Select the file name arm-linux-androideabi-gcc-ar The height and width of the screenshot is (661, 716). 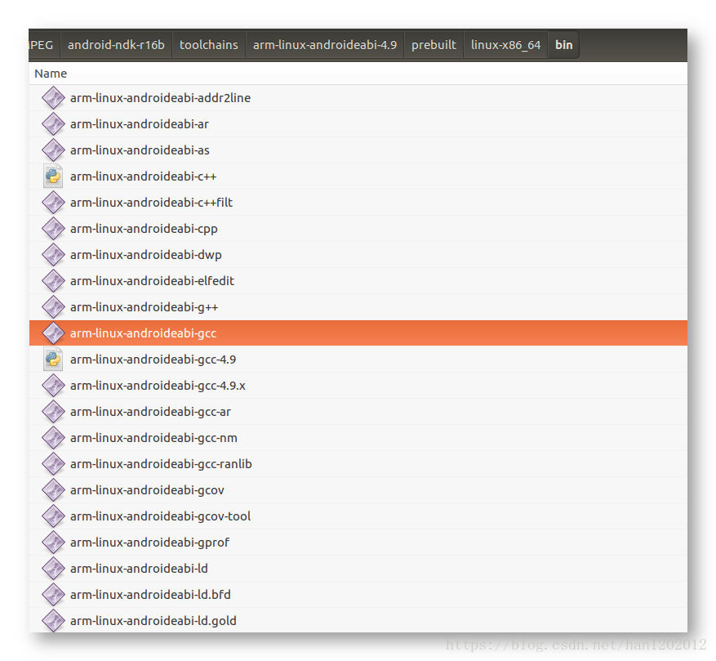tap(151, 412)
